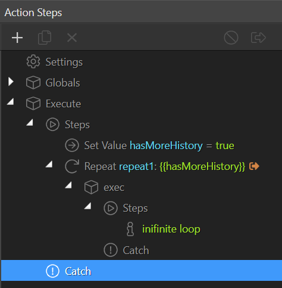The width and height of the screenshot is (282, 288).
Task: Click the X delete step icon
Action: pos(72,38)
